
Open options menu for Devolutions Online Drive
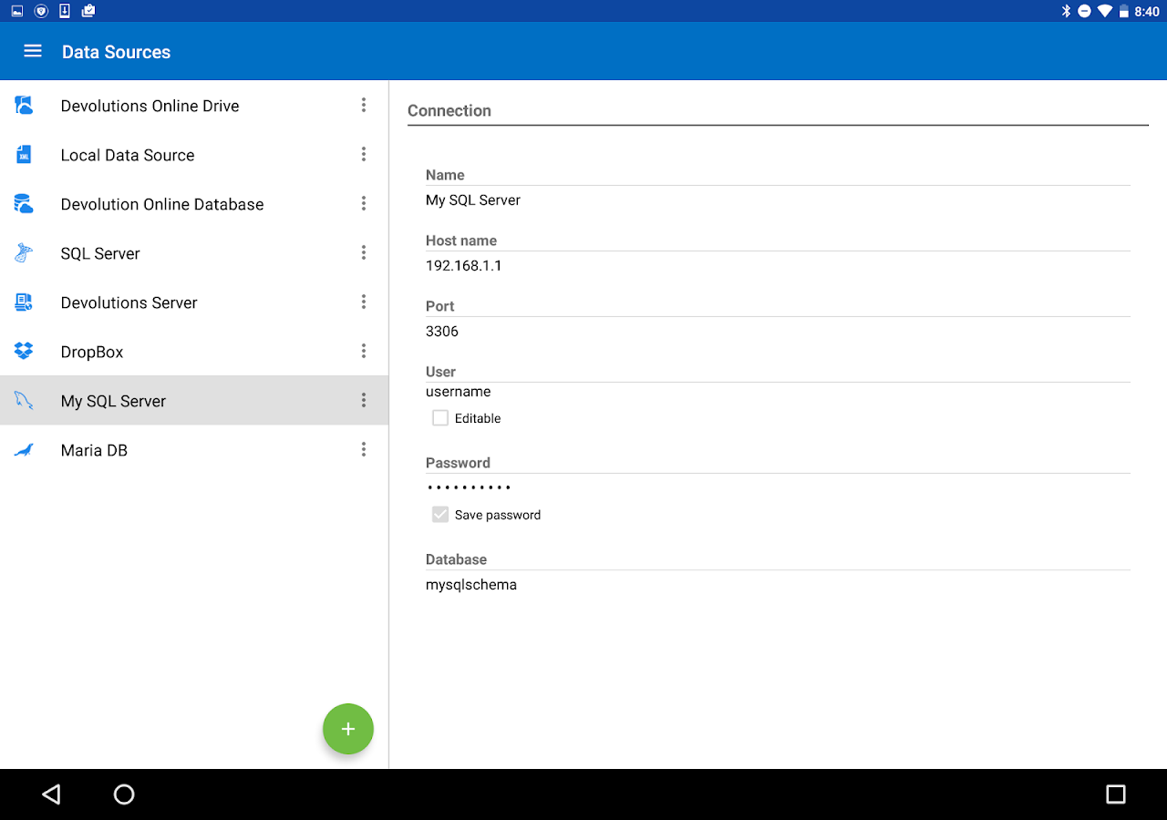(364, 106)
